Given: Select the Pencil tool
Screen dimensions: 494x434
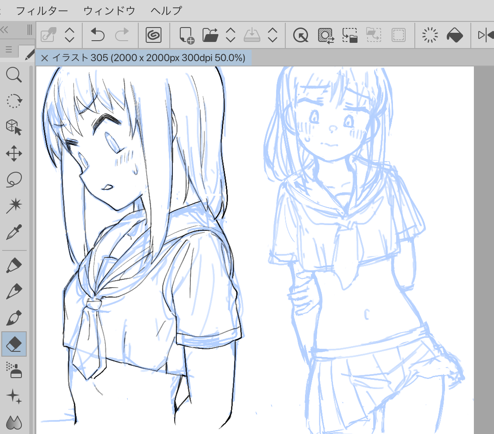Looking at the screenshot, I should (x=14, y=291).
